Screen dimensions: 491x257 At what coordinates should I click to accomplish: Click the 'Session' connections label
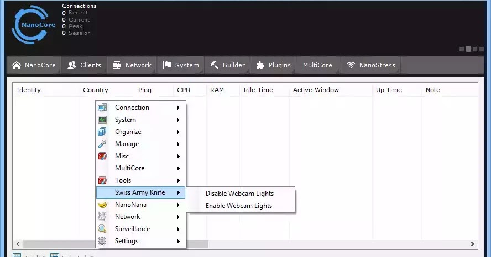(80, 33)
